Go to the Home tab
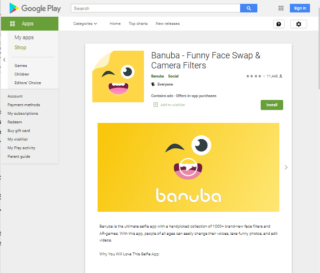320x273 pixels. pos(115,24)
